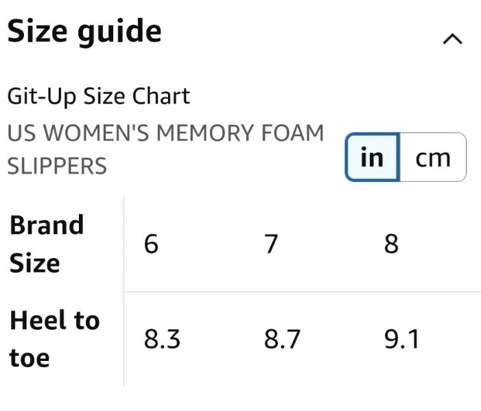The height and width of the screenshot is (411, 481).
Task: Click the Heel to toe row header
Action: click(x=55, y=339)
